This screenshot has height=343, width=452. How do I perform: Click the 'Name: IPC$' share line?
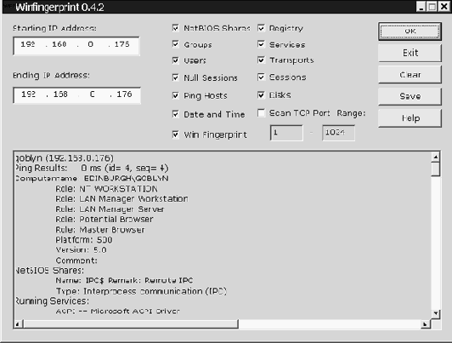124,281
